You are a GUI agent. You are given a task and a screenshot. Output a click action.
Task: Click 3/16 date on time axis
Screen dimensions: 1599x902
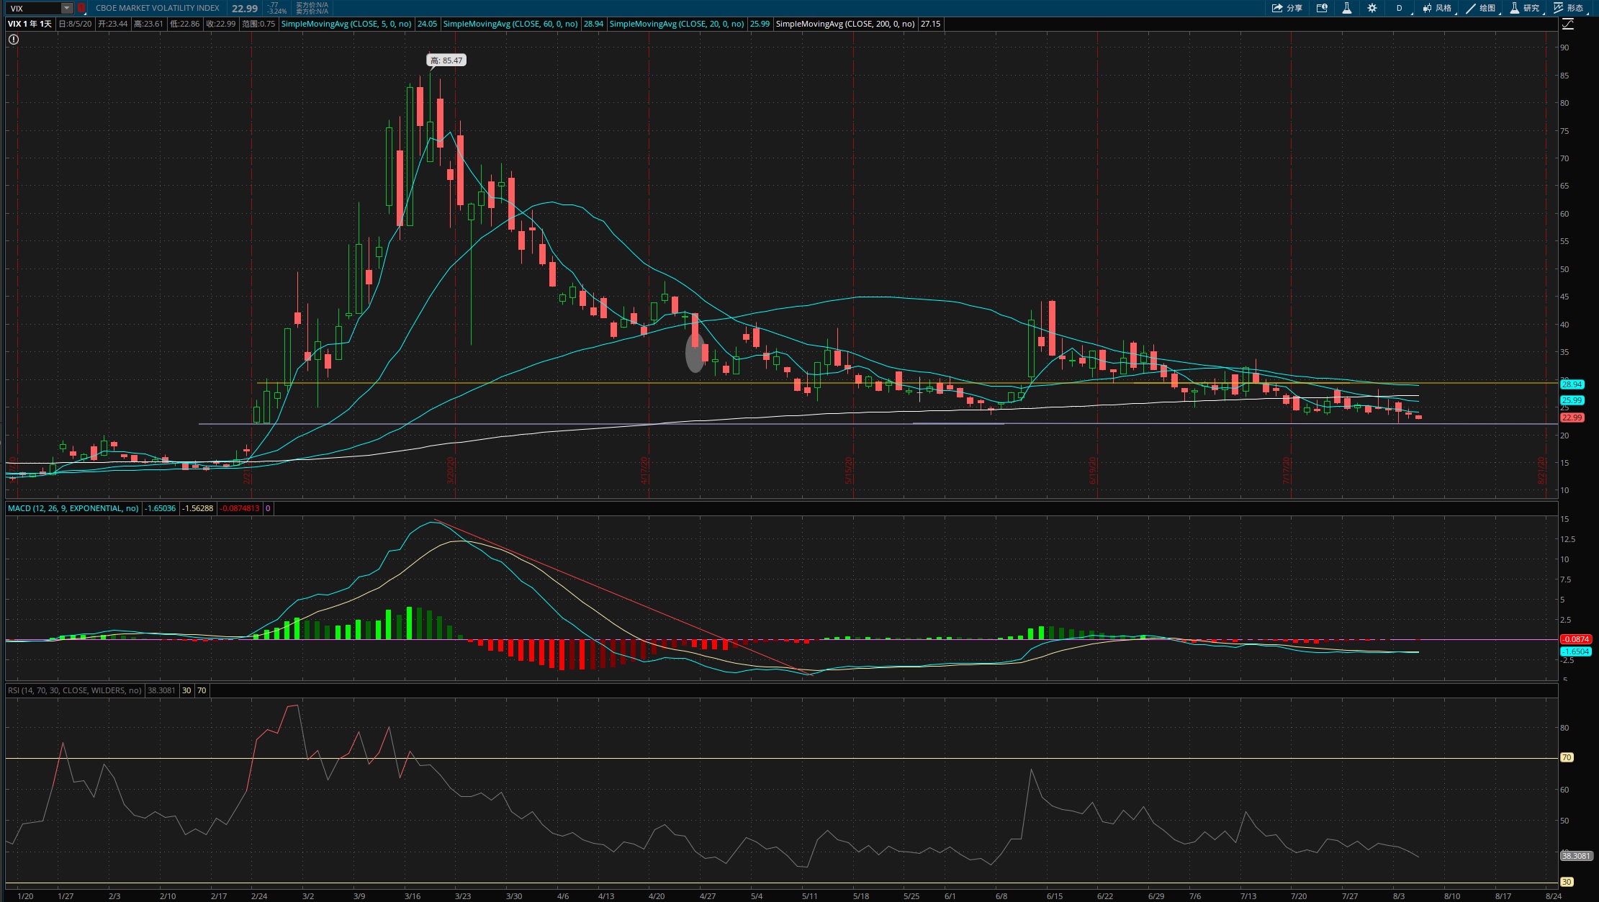click(x=413, y=896)
